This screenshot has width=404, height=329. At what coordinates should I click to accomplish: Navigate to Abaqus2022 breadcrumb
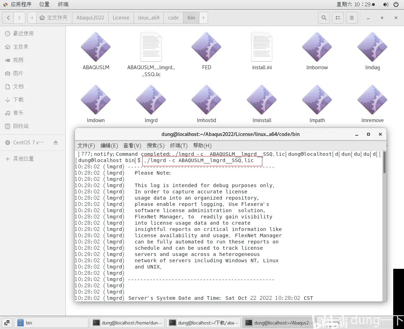[90, 18]
